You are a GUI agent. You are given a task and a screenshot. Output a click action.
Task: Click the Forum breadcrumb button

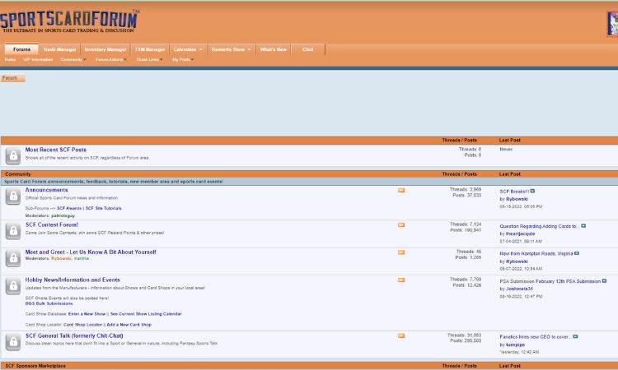(x=12, y=78)
